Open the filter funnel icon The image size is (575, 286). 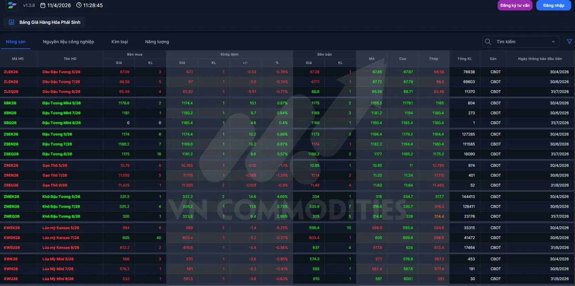point(569,42)
